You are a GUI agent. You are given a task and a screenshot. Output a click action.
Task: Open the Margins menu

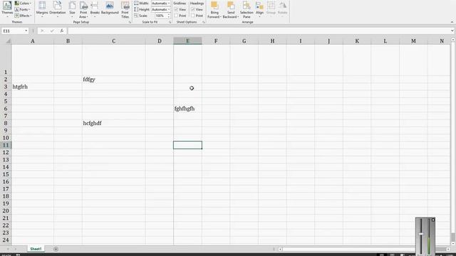42,9
